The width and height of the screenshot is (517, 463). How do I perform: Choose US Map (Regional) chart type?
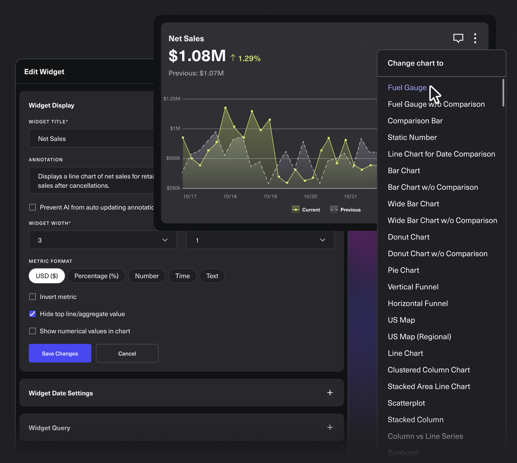click(419, 337)
